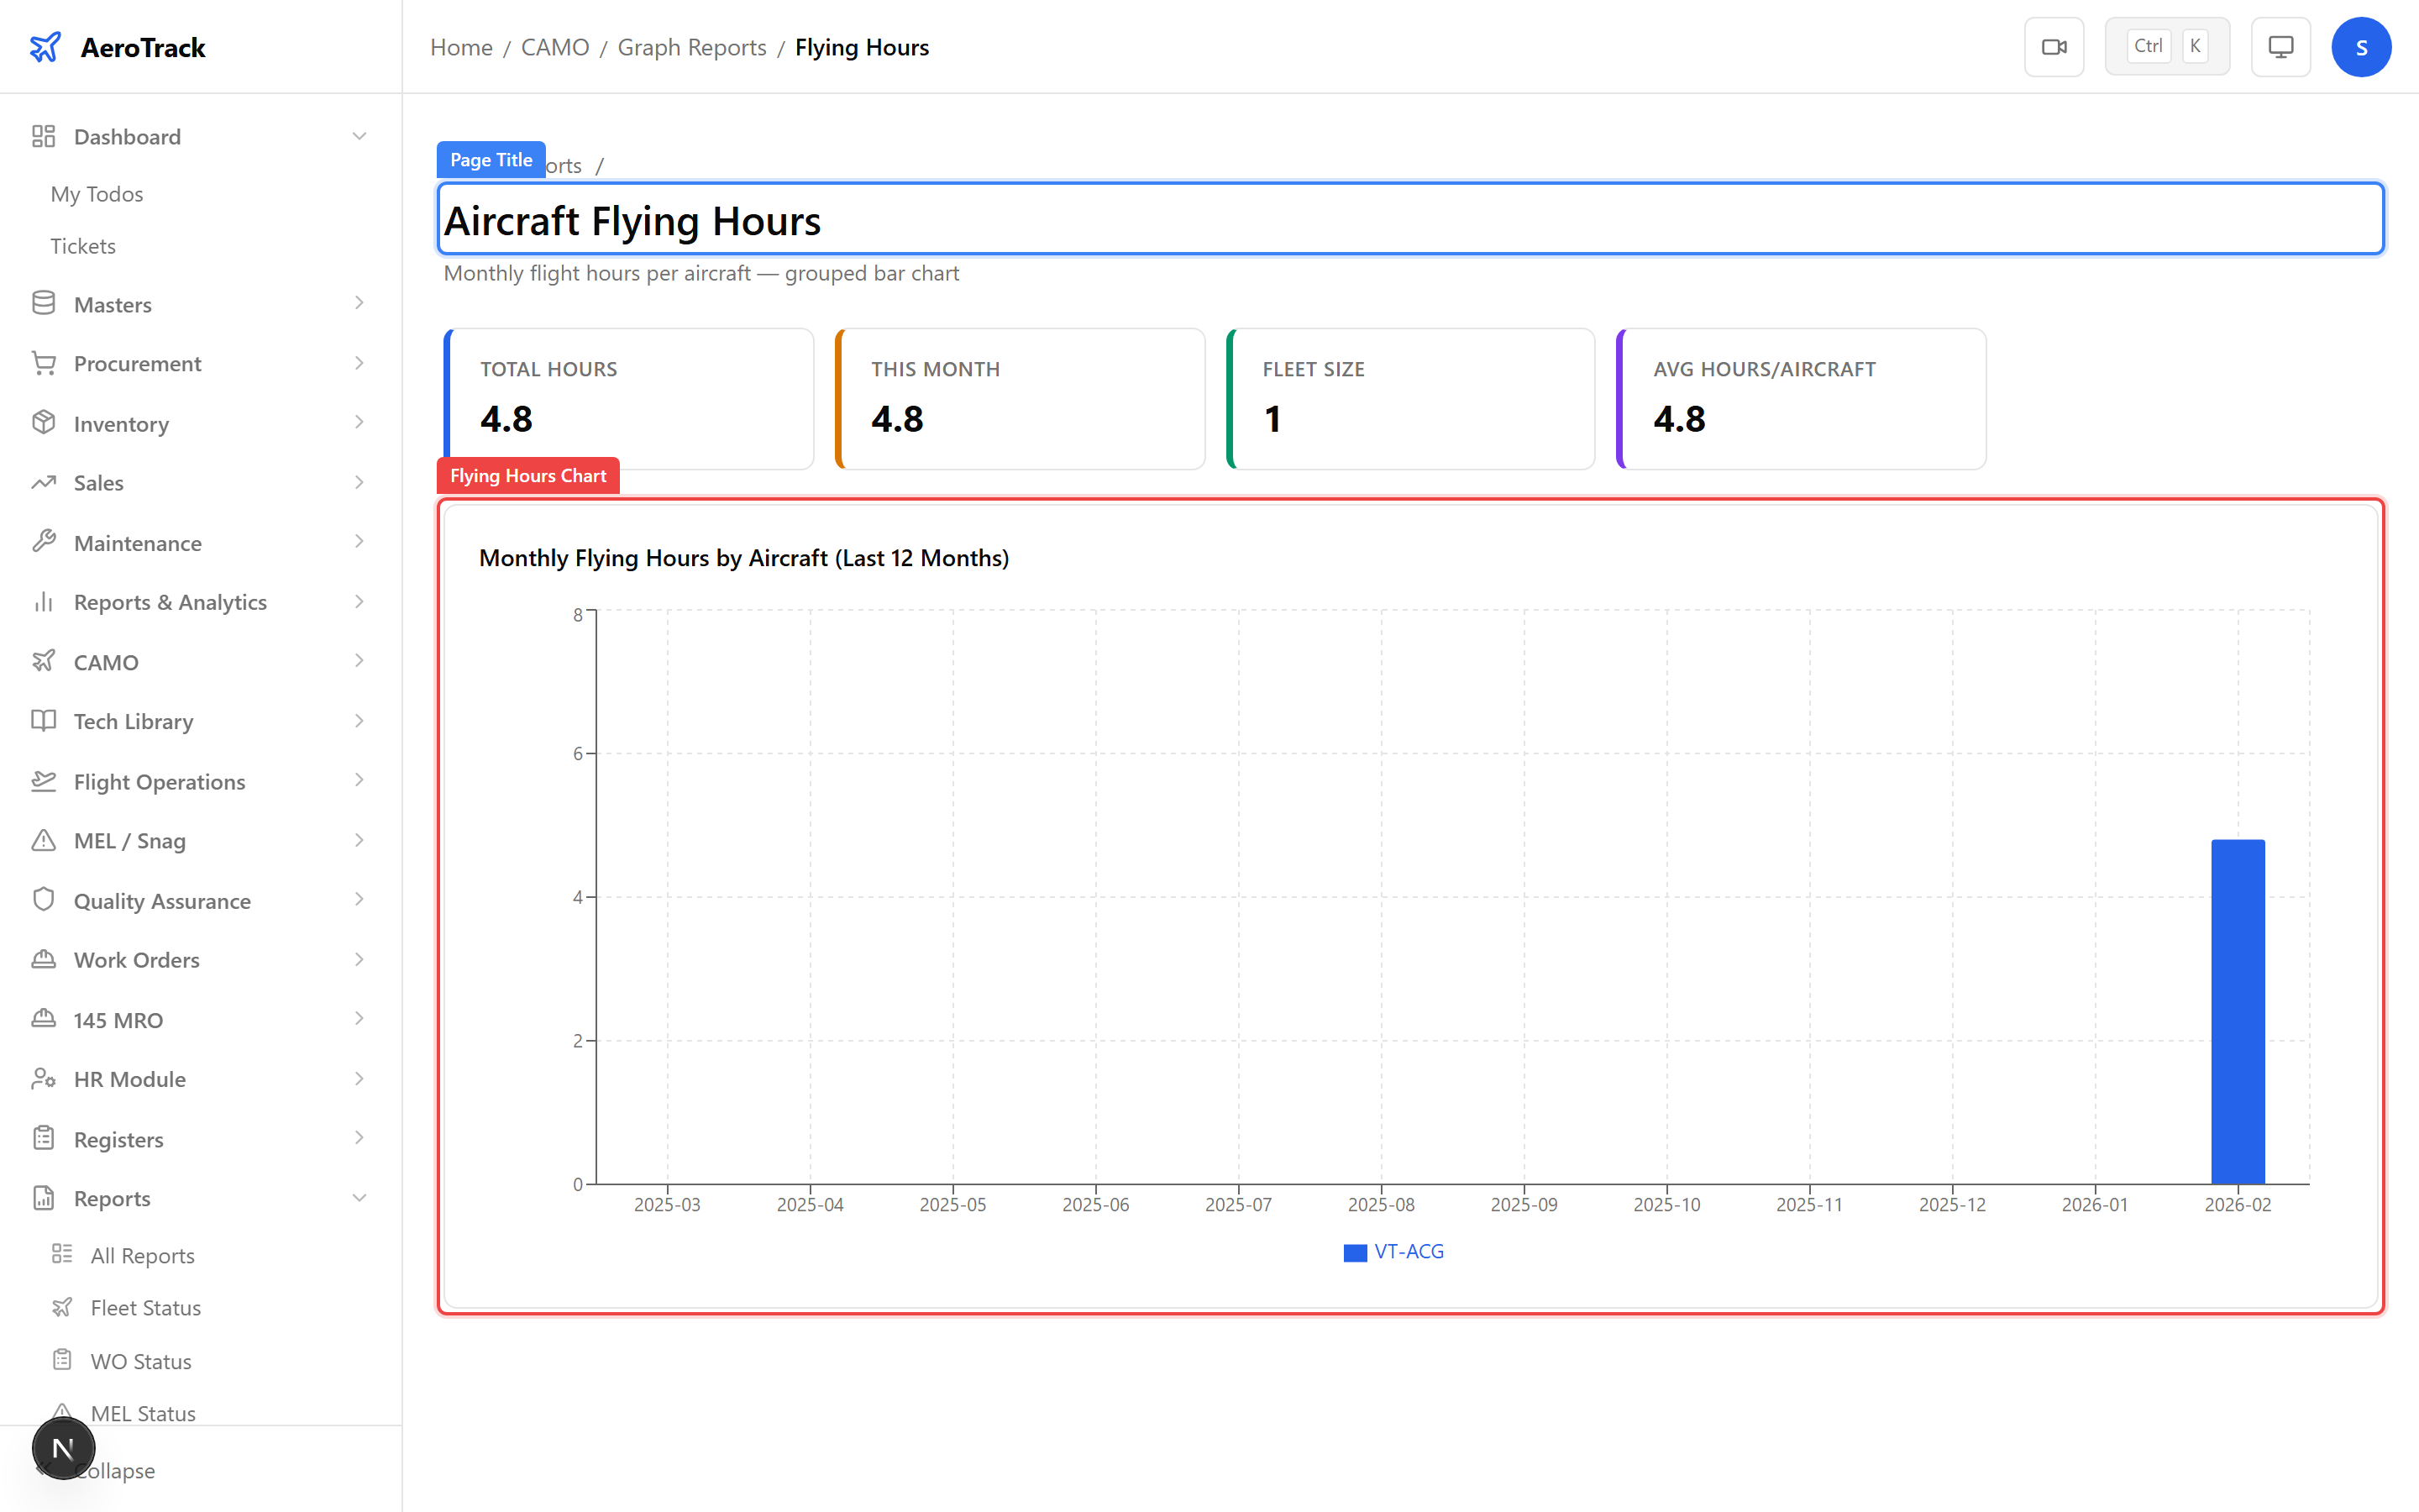Go to Graph Reports breadcrumb link
The image size is (2419, 1512).
coord(692,47)
